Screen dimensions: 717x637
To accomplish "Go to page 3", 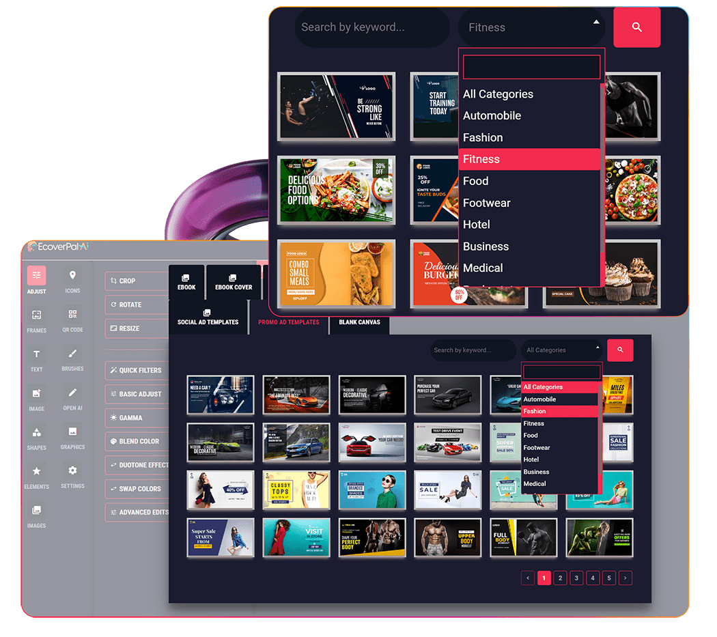I will point(576,578).
